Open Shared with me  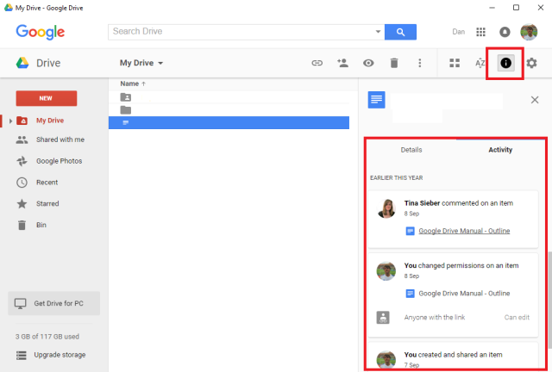click(x=60, y=139)
